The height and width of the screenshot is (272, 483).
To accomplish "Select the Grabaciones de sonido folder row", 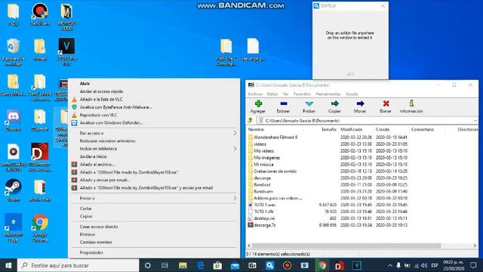I will pyautogui.click(x=328, y=172).
